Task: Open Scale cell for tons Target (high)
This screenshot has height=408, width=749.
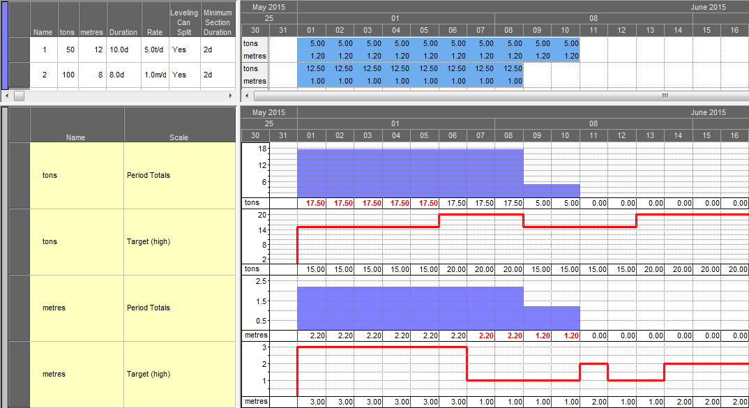Action: coord(148,241)
